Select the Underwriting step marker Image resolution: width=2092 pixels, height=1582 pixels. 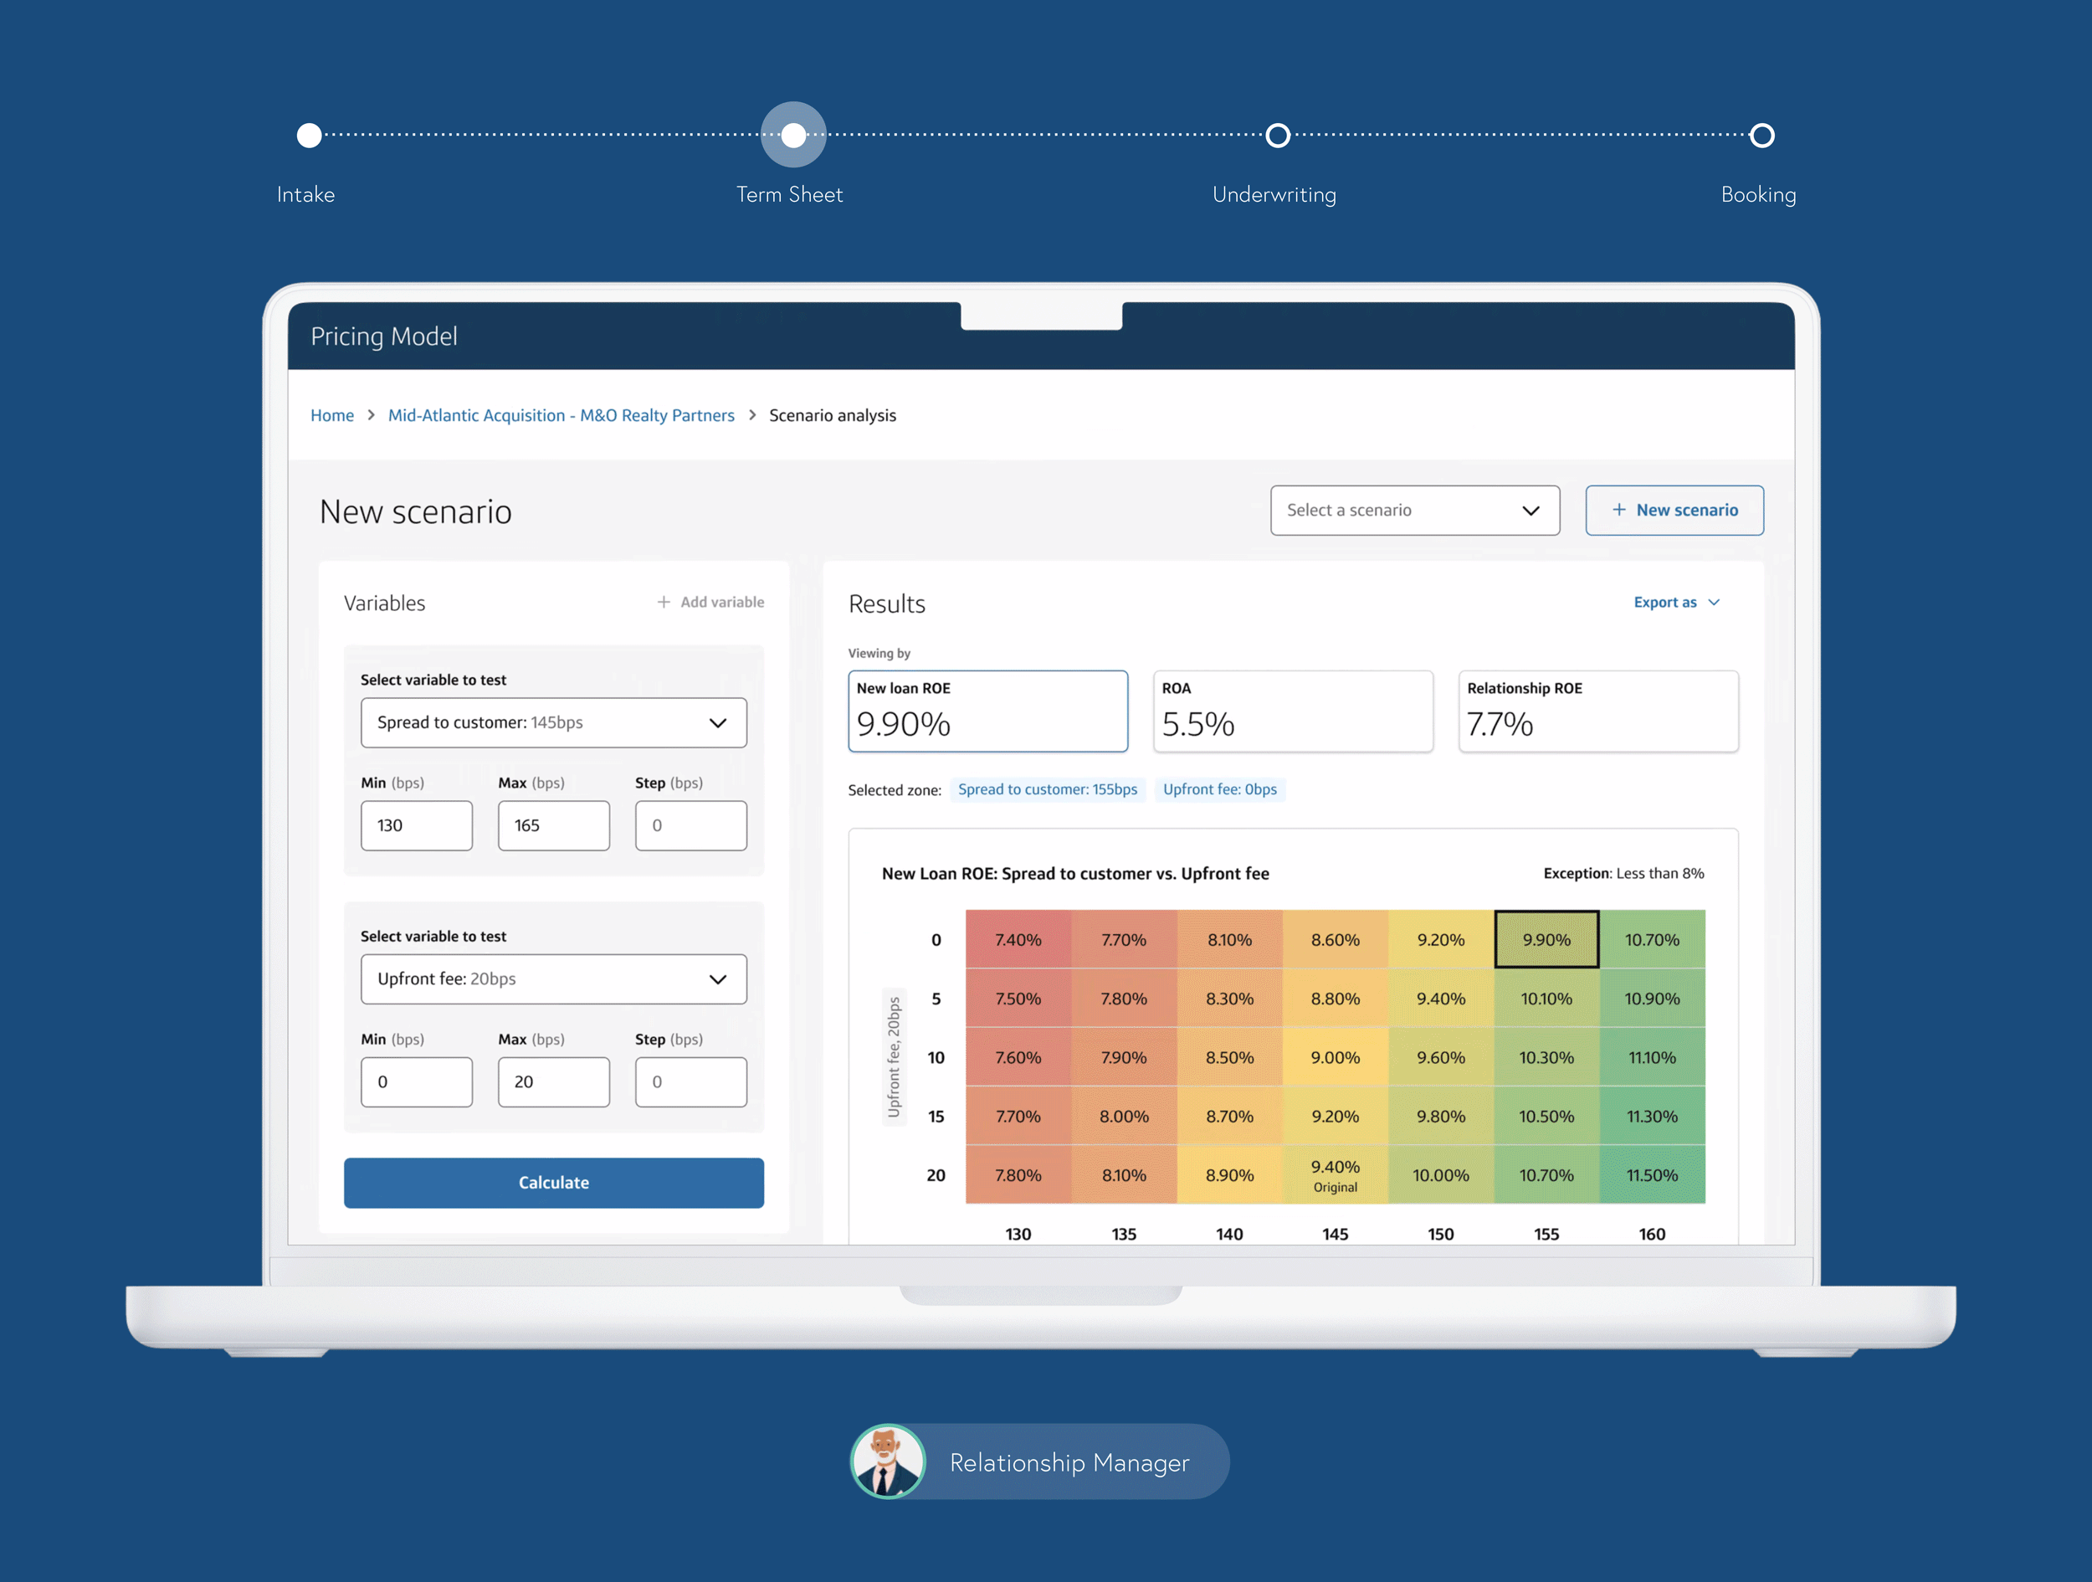(x=1277, y=136)
